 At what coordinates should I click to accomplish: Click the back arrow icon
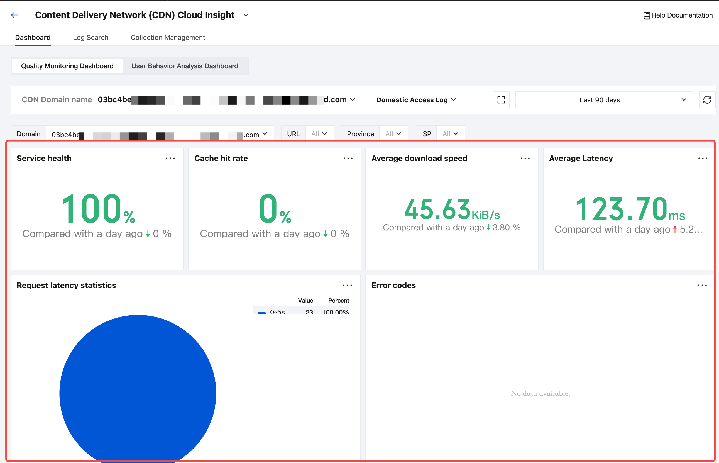[x=14, y=15]
